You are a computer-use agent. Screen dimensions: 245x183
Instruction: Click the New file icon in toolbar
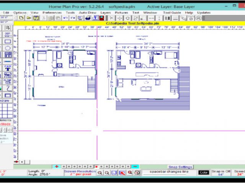(x=21, y=18)
